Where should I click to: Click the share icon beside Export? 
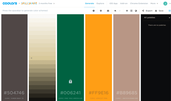point(143,11)
